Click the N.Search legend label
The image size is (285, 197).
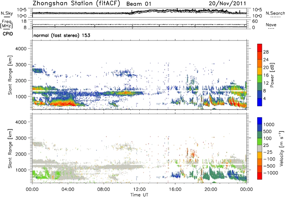coord(275,13)
